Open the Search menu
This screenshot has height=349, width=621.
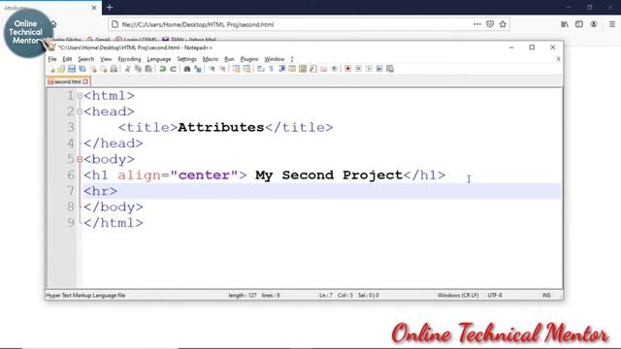tap(86, 59)
